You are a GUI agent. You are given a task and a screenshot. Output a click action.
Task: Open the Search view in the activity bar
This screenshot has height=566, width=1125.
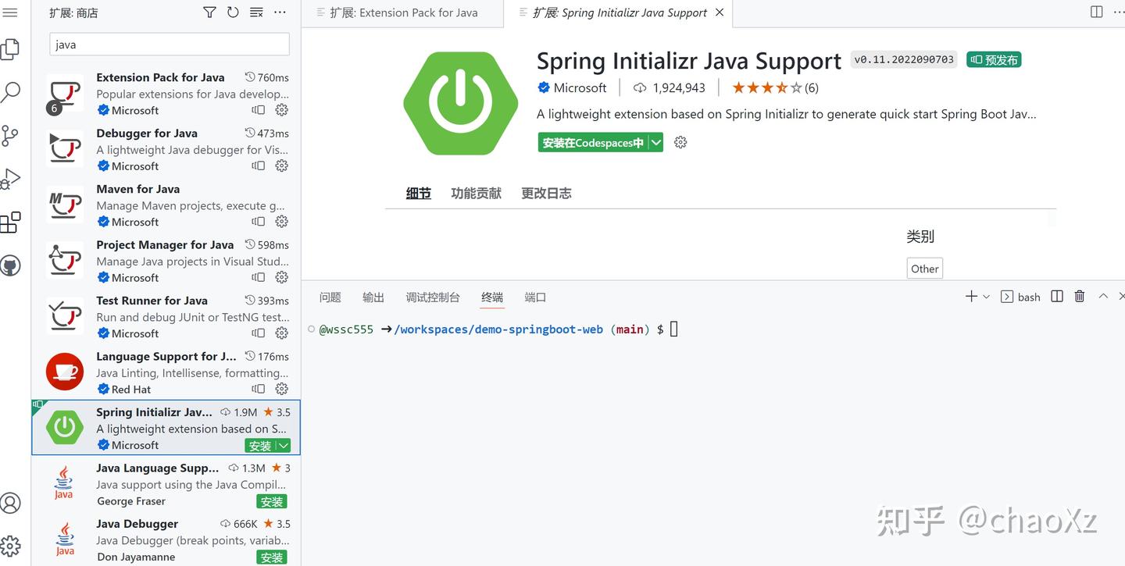(11, 91)
